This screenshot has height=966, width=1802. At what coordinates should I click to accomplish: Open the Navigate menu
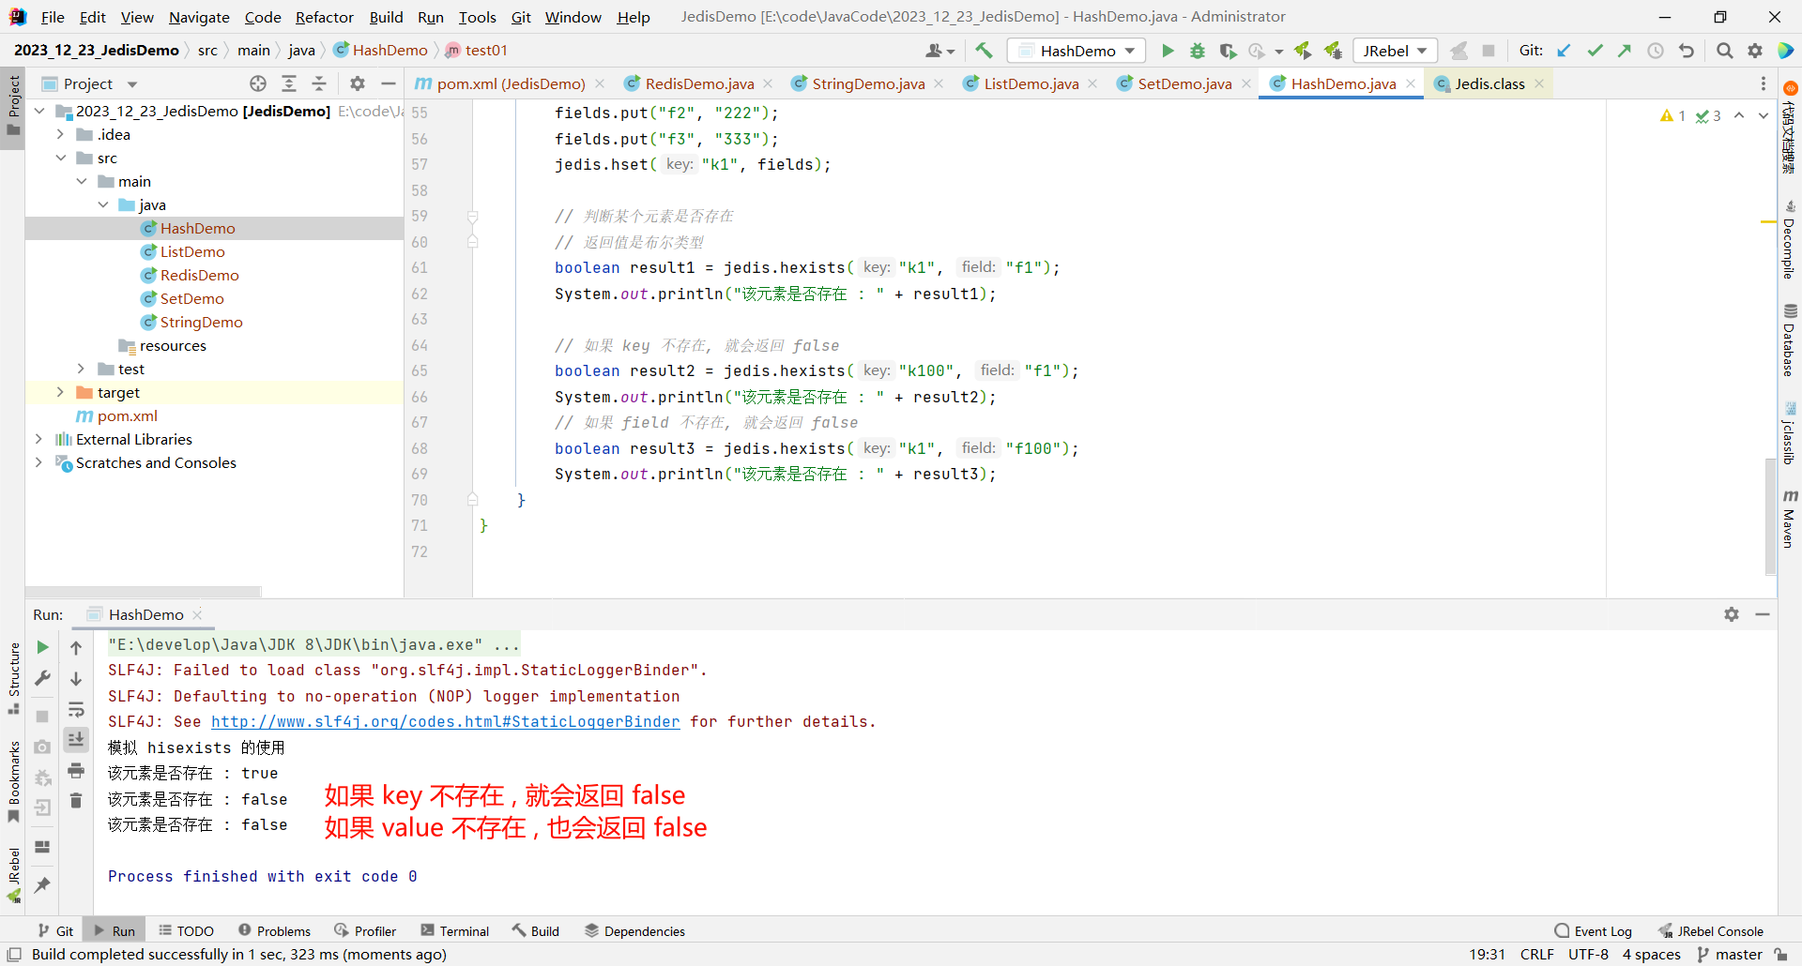199,17
